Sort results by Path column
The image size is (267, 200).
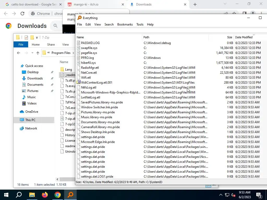click(x=175, y=37)
